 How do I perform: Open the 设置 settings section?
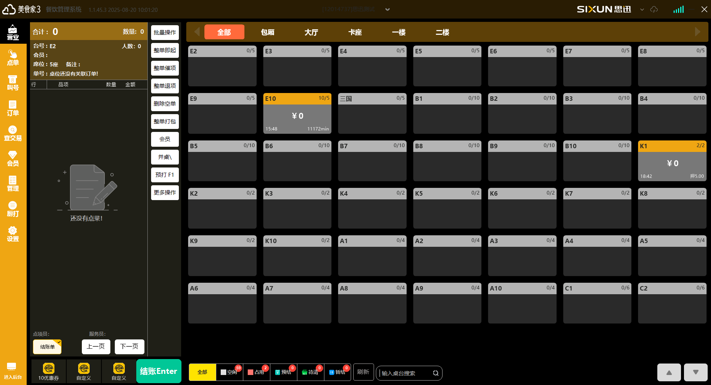(x=13, y=234)
